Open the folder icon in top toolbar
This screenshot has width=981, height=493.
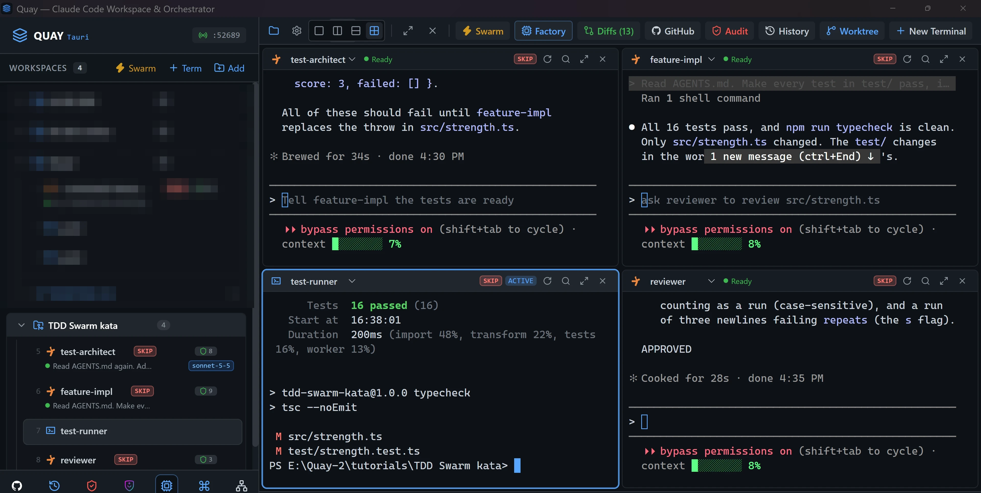274,31
